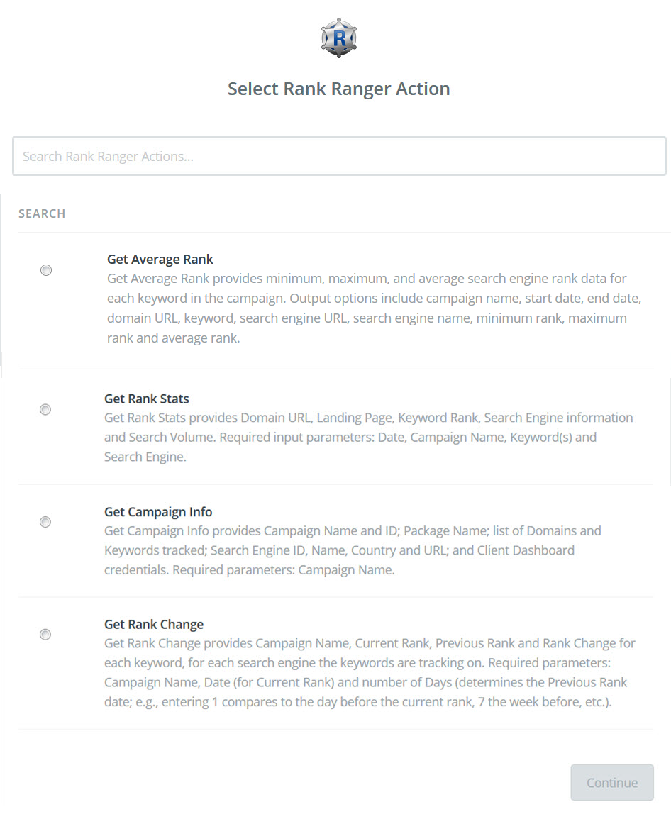Click the Rank Ranger logo icon
The height and width of the screenshot is (824, 671).
point(338,38)
